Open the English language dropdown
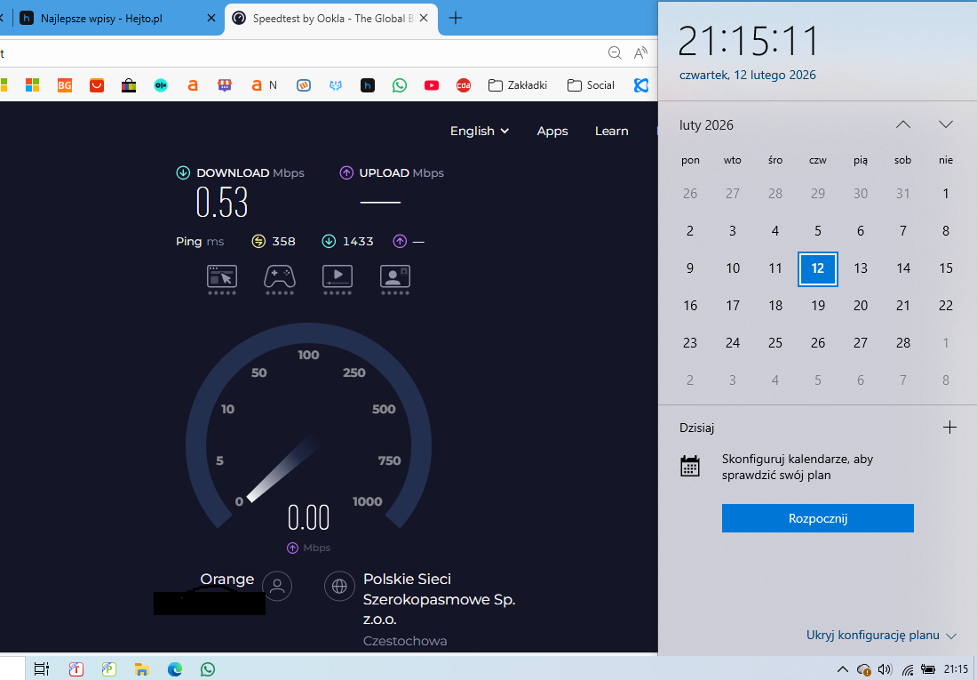The width and height of the screenshot is (977, 680). (x=480, y=131)
